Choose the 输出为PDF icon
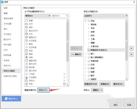This screenshot has width=137, height=109. tap(27, 31)
